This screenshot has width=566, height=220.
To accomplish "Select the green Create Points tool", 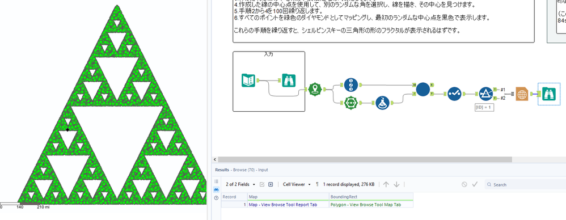I will click(x=315, y=89).
